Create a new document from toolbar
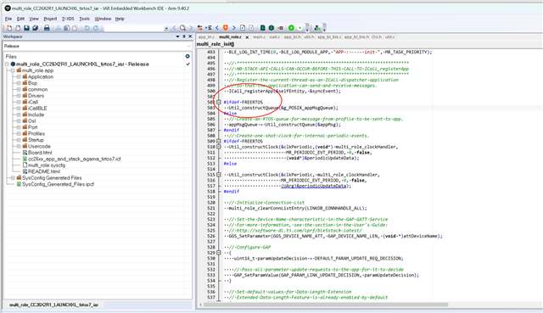The image size is (543, 313). (x=9, y=28)
